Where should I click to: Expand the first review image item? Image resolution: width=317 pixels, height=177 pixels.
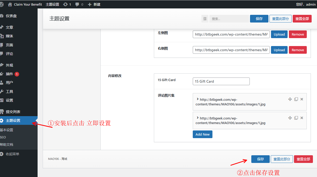pyautogui.click(x=198, y=99)
